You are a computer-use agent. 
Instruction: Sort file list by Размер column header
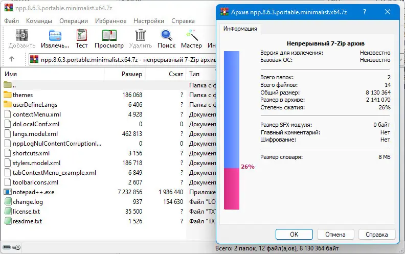[124, 74]
